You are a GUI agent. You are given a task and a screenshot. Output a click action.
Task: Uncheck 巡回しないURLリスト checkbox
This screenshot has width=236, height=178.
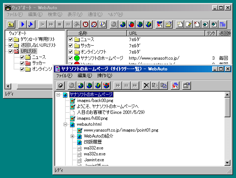[x=10, y=45]
